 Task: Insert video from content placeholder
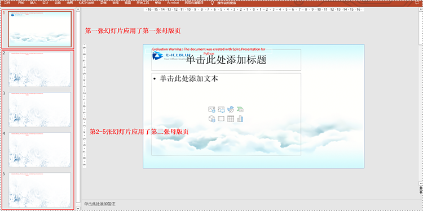click(221, 119)
